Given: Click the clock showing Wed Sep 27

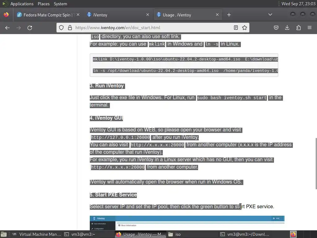Looking at the screenshot, I should pyautogui.click(x=298, y=4).
